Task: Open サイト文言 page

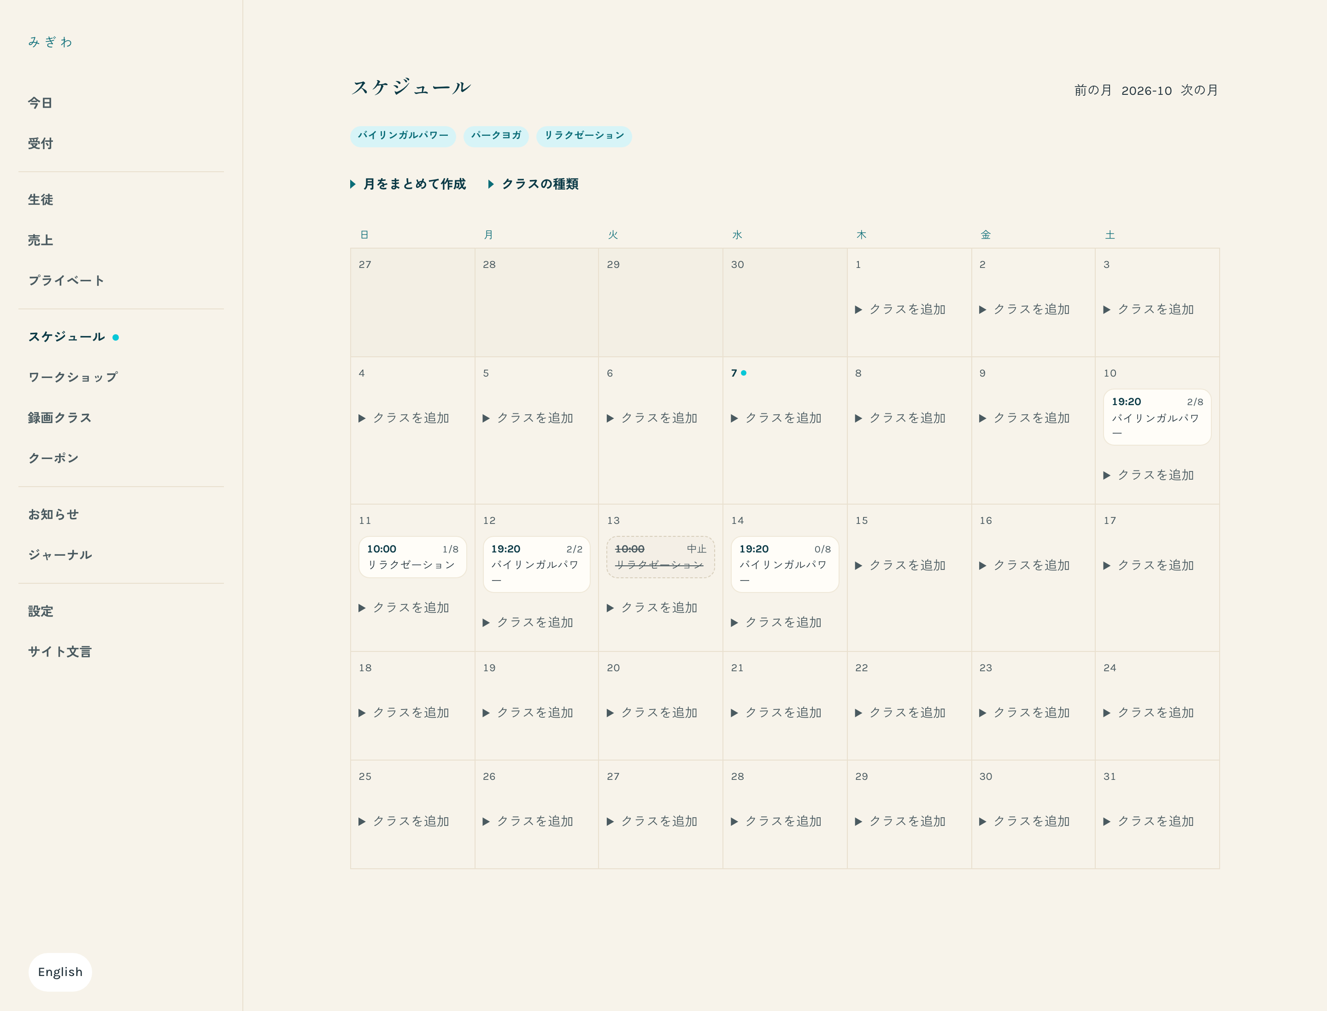Action: coord(59,652)
